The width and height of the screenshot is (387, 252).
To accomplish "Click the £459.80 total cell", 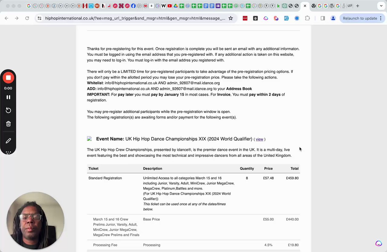I will (292, 178).
